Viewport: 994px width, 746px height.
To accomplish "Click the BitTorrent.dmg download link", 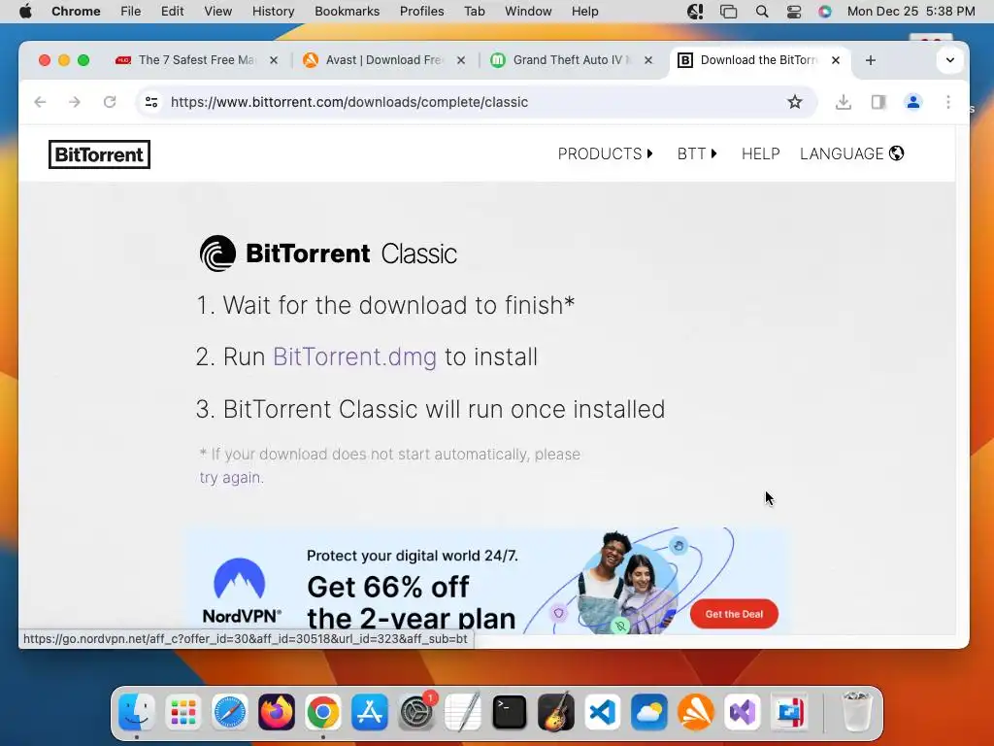I will [354, 357].
